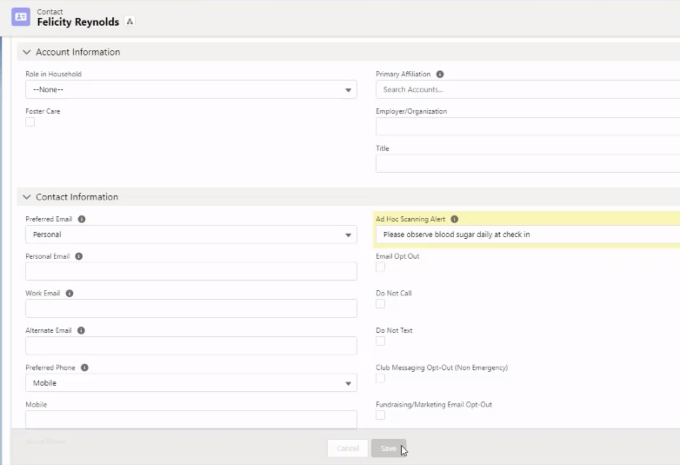Open the Preferred Email dropdown showing Personal
This screenshot has width=680, height=465.
(x=348, y=234)
